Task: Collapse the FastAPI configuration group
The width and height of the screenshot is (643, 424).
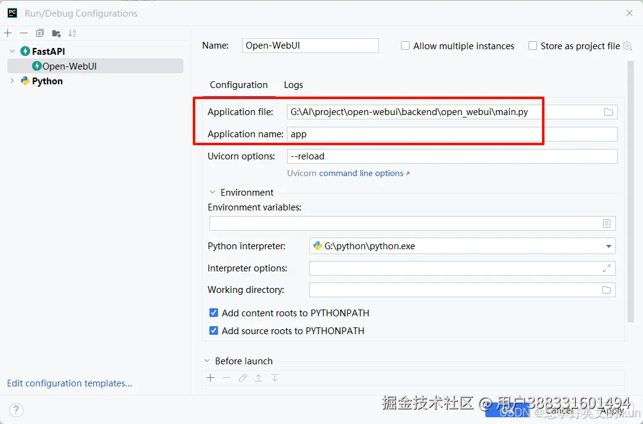Action: point(12,51)
